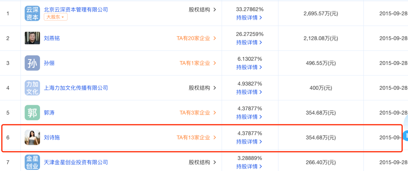
Task: Select the 3.28889% percentage text
Action: click(x=250, y=158)
